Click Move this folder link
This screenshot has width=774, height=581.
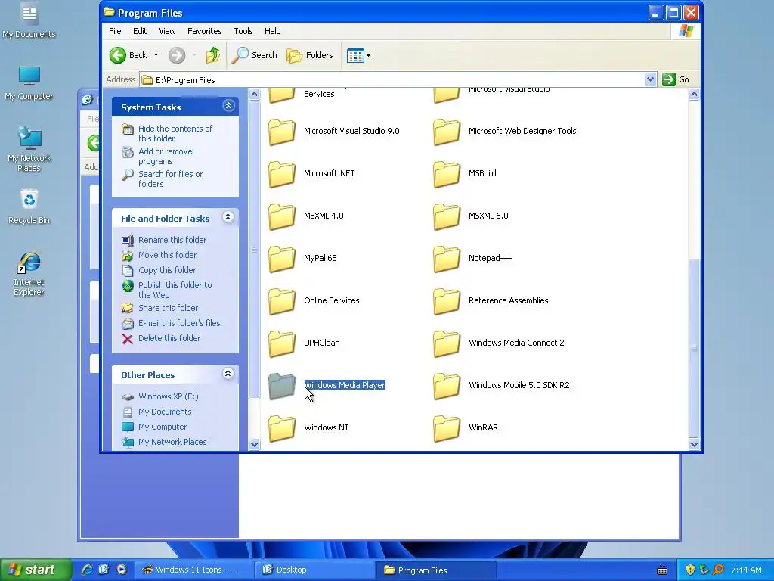coord(167,255)
